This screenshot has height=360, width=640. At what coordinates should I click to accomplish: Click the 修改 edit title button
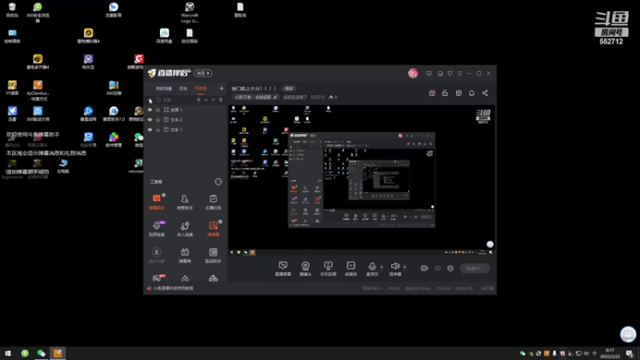tap(289, 89)
